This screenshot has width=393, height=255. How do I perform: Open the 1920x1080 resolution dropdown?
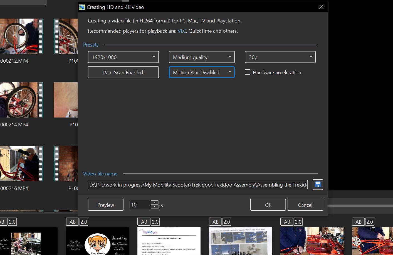pos(123,57)
